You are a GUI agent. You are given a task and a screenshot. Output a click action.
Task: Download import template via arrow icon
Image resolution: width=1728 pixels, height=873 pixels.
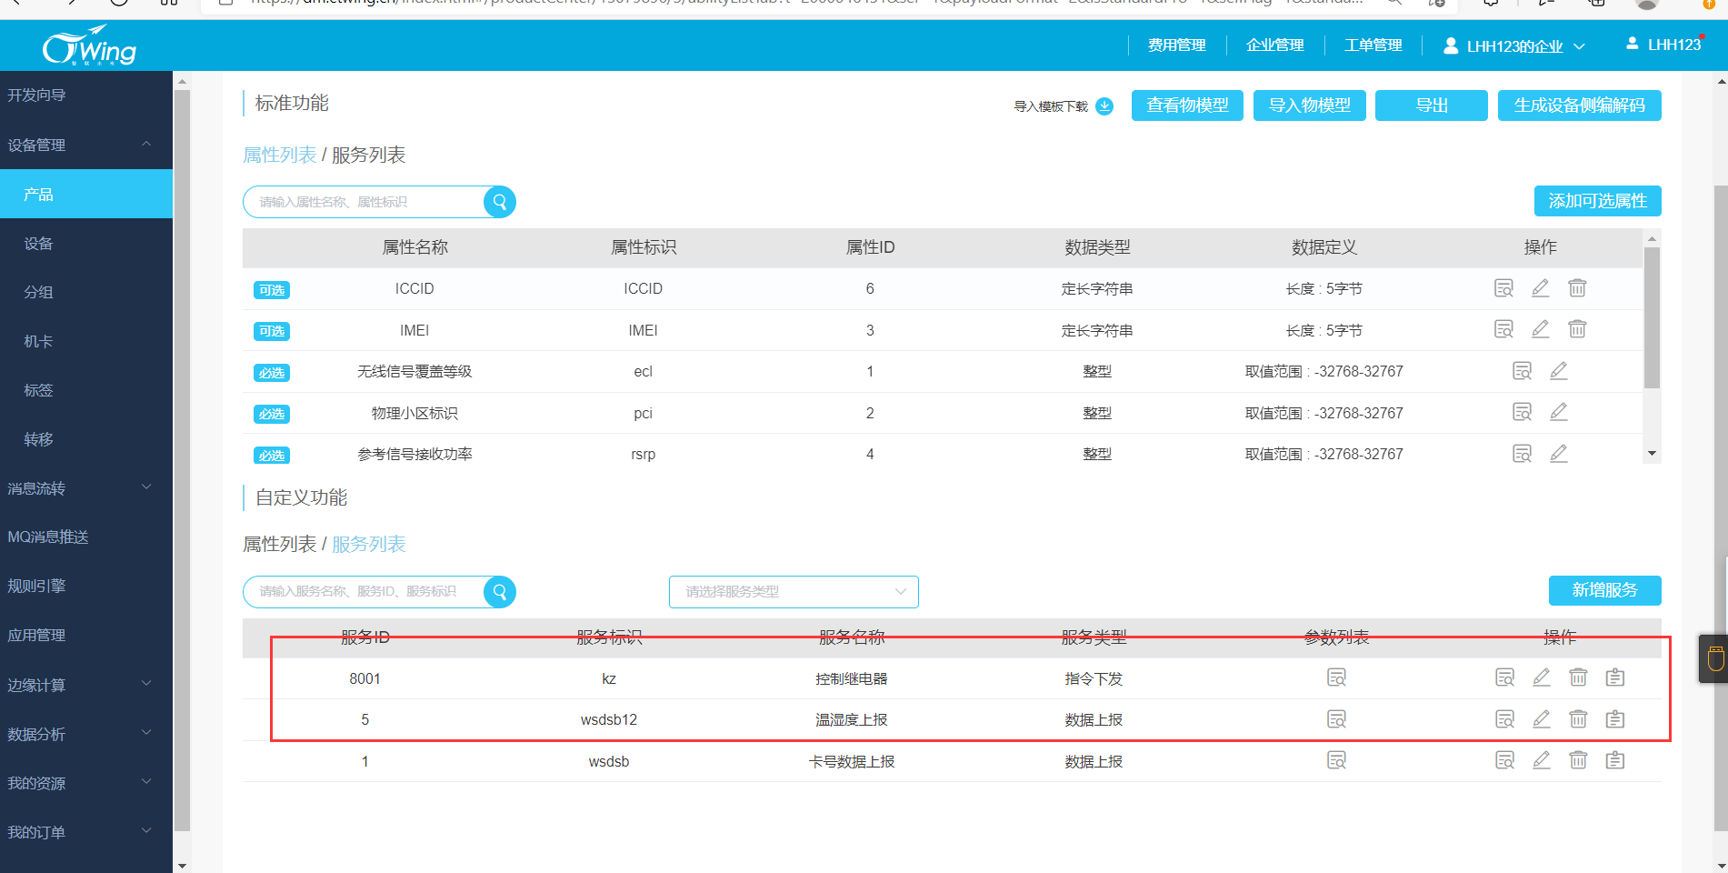[1104, 106]
